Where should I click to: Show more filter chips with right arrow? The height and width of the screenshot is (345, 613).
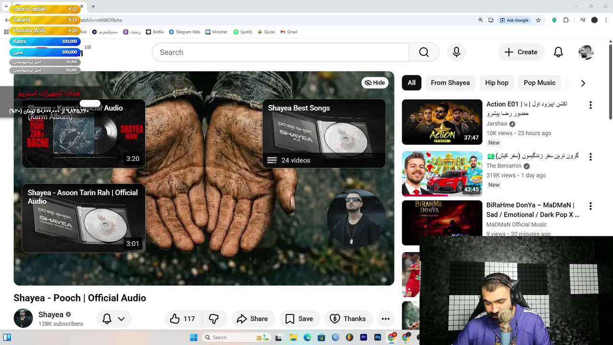pyautogui.click(x=583, y=83)
